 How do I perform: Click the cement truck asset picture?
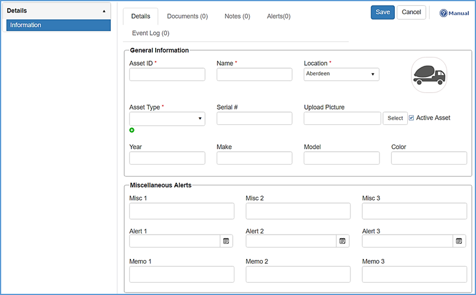(x=429, y=75)
